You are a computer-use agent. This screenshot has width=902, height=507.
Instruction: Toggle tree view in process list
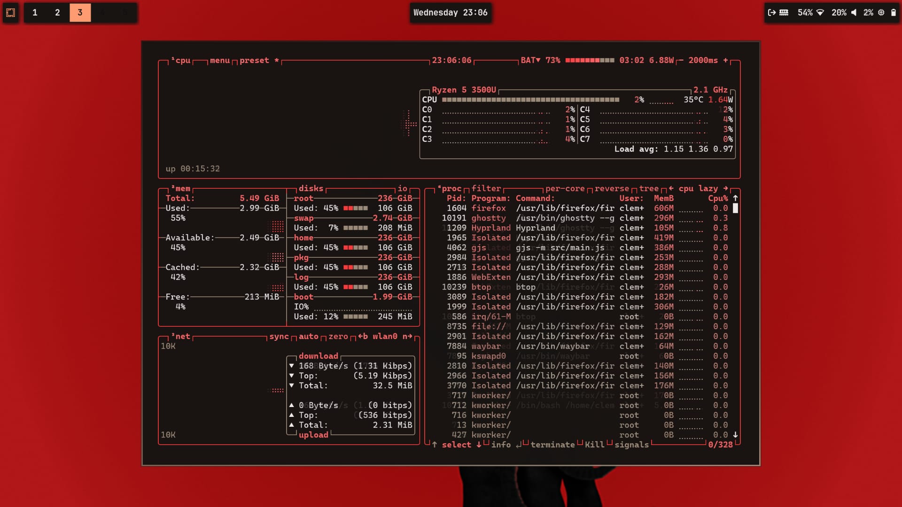[649, 188]
